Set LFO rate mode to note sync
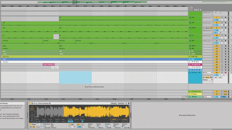This screenshot has width=232, height=130. 82,124
